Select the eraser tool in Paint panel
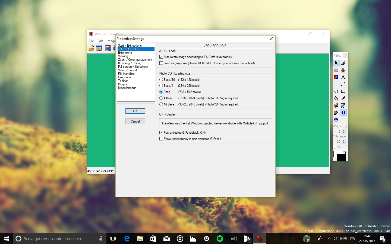 tap(336, 70)
